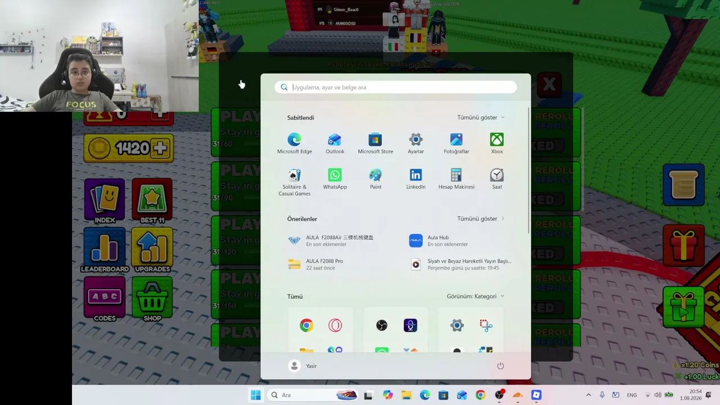Viewport: 720px width, 405px height.
Task: Open Siyah ve Beyaz Hareketli Yayın file
Action: (461, 264)
